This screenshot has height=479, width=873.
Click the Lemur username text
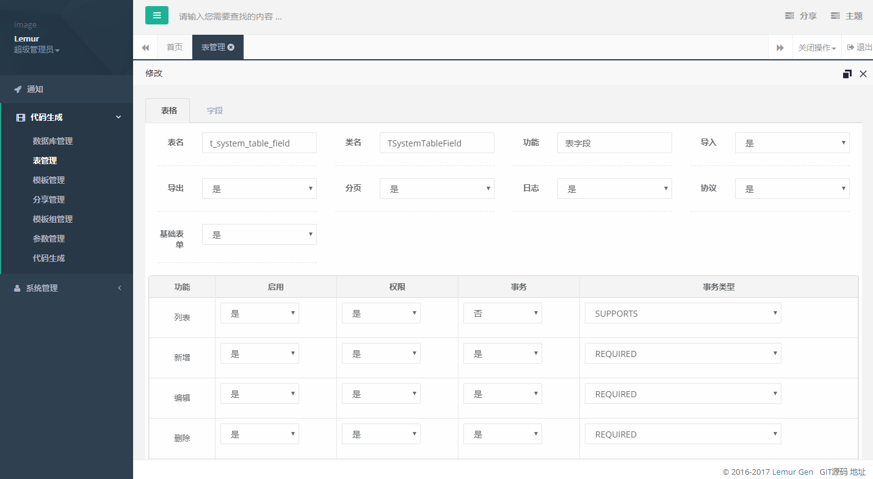(27, 38)
